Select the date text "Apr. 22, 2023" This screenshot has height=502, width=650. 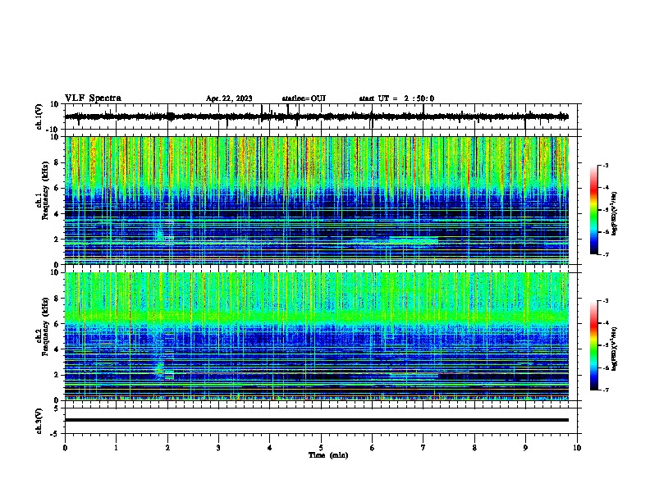(229, 98)
